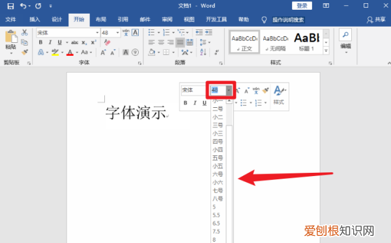Switch to the 布局 tab
The height and width of the screenshot is (243, 391).
pos(101,19)
